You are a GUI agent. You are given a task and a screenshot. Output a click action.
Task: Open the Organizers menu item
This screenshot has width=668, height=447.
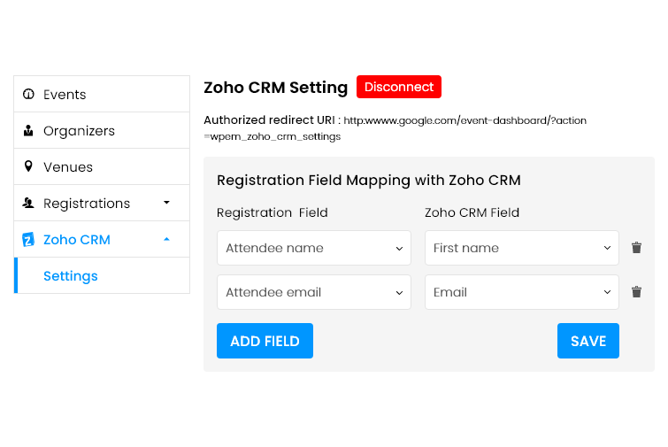[x=102, y=130]
